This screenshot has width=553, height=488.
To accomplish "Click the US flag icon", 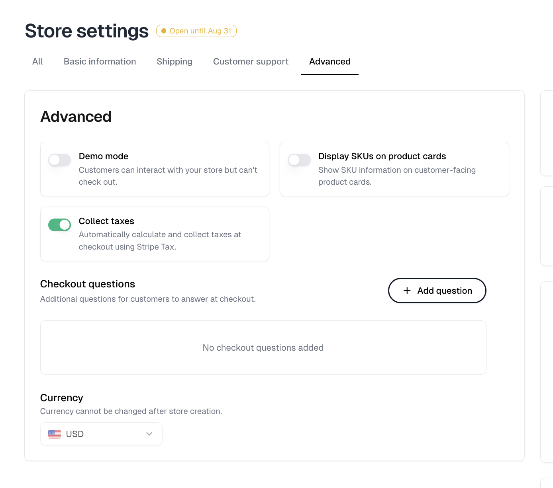I will click(x=55, y=434).
